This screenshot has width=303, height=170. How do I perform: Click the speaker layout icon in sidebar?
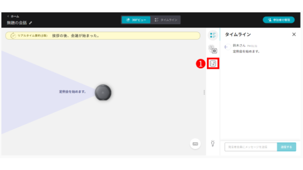[x=213, y=49]
